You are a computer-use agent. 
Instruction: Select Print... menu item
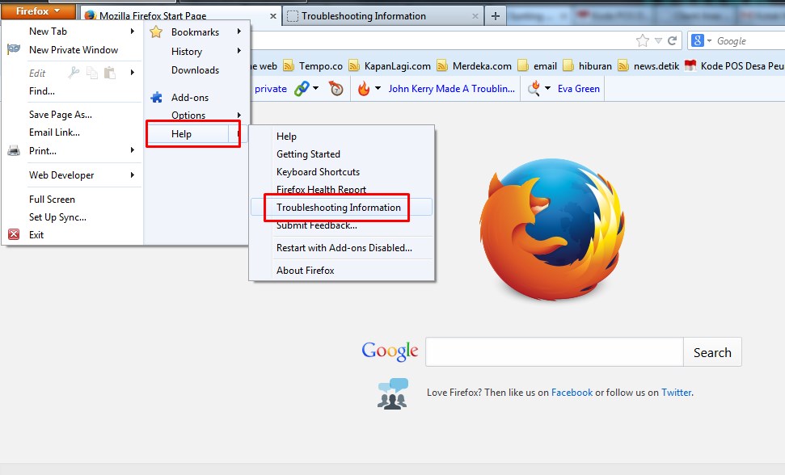click(43, 150)
